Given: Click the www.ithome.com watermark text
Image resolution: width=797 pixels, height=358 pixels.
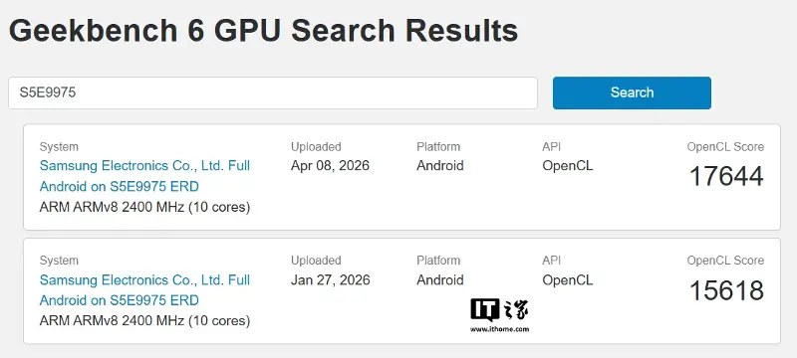Looking at the screenshot, I should coord(500,329).
